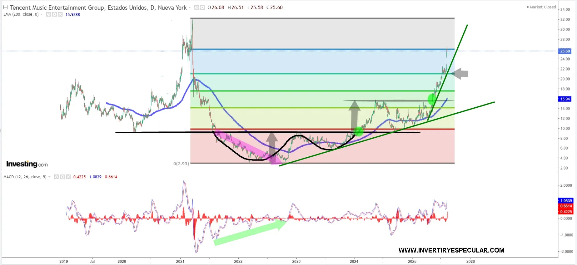Open the EMA indicator settings gear

click(x=54, y=14)
